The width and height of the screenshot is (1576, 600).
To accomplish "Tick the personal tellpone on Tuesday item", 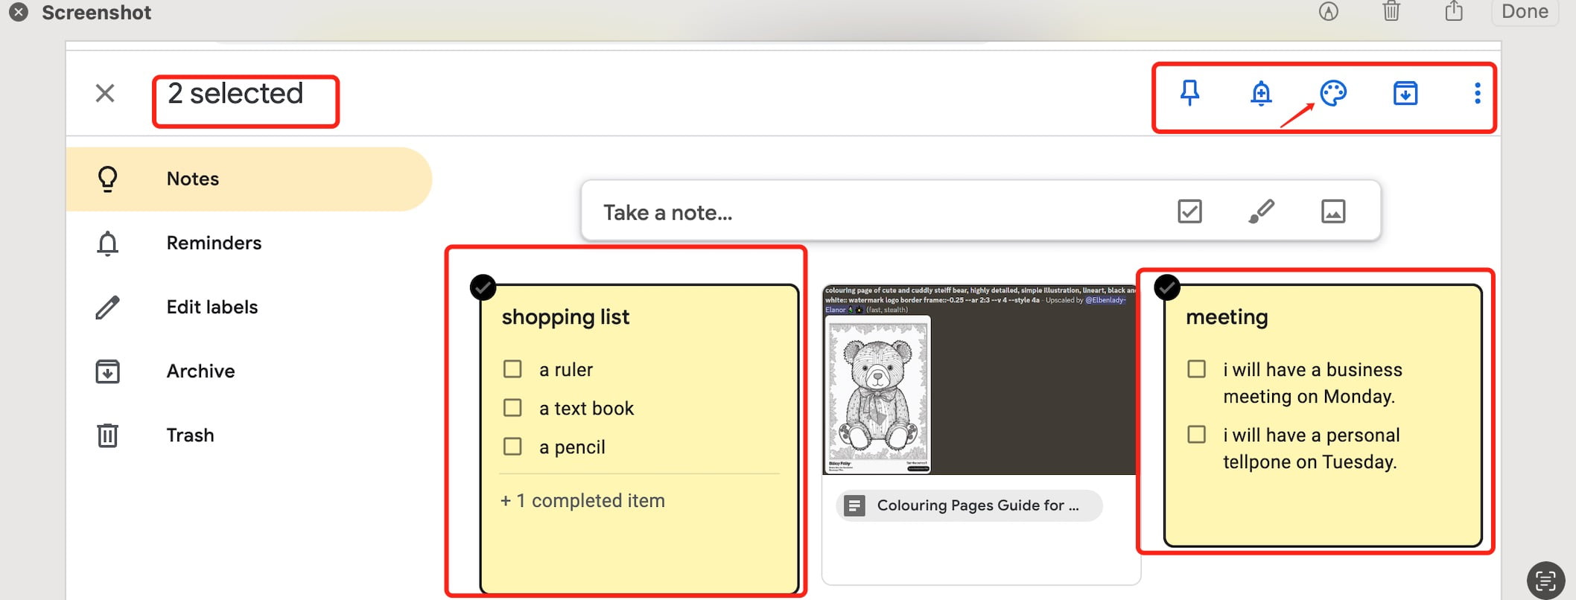I will tap(1196, 435).
